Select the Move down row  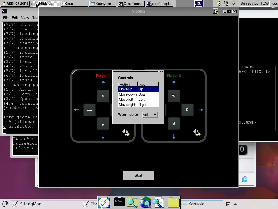click(x=138, y=94)
